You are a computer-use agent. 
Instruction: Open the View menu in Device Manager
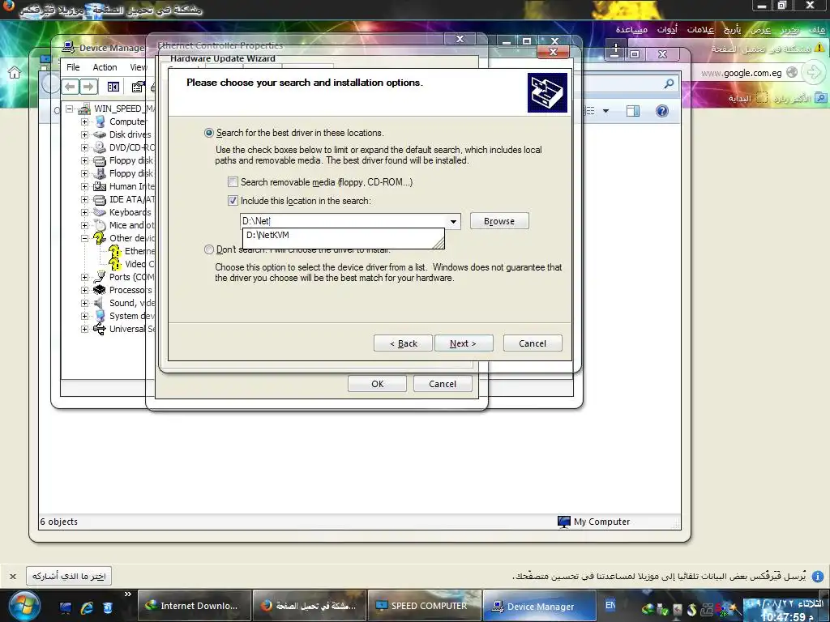(138, 67)
